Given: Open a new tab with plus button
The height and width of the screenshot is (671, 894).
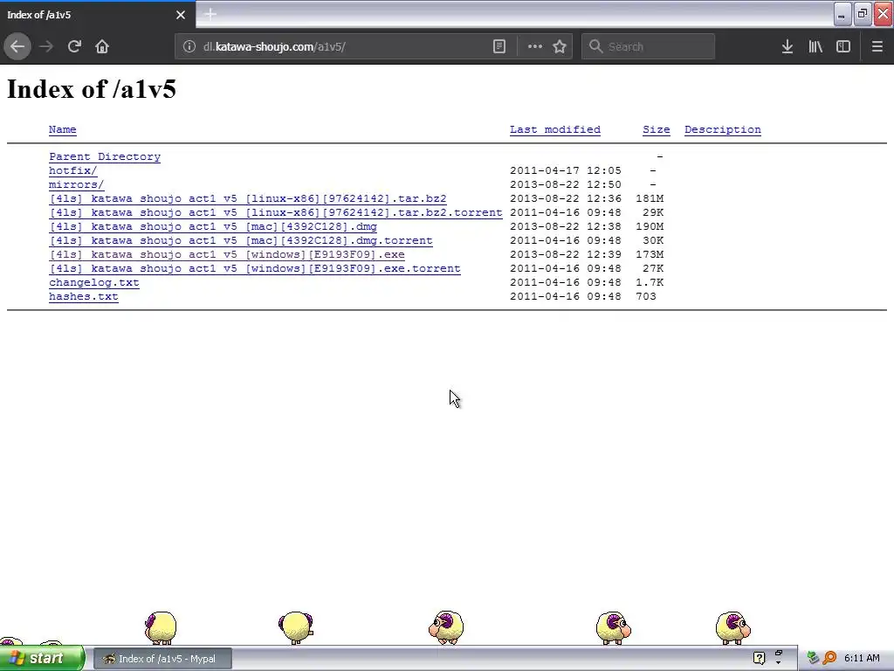Looking at the screenshot, I should coord(210,14).
